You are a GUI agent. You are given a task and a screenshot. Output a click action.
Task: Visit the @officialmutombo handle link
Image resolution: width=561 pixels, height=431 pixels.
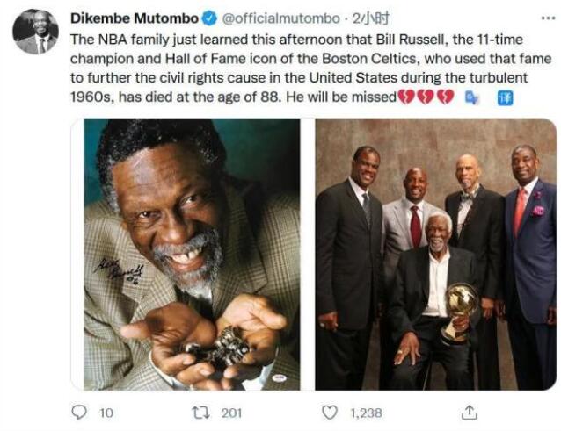[280, 18]
